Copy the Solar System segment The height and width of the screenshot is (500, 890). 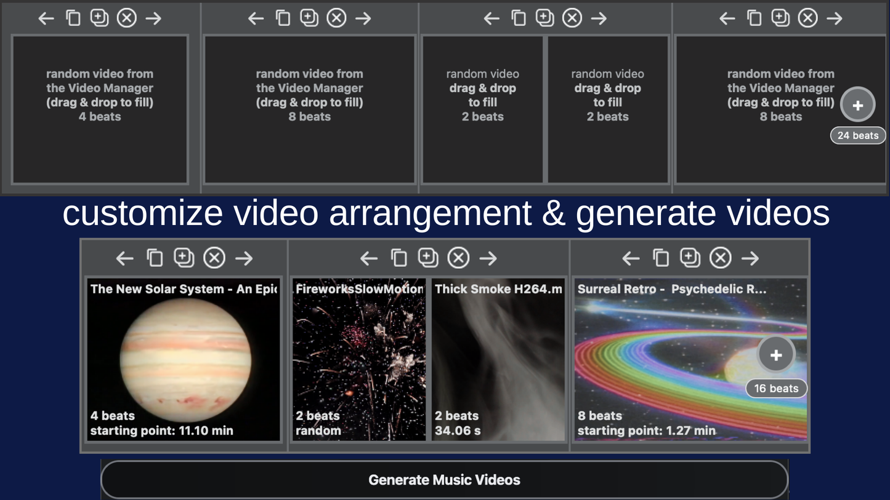tap(155, 258)
